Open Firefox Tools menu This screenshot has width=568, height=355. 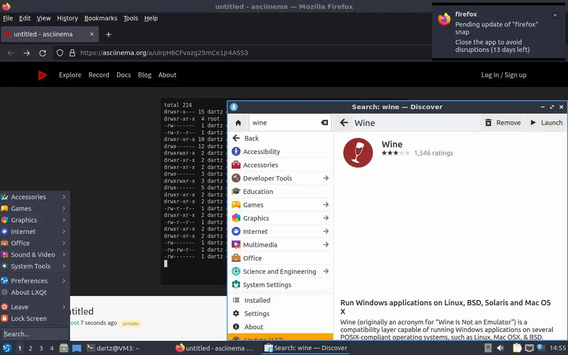click(x=131, y=18)
